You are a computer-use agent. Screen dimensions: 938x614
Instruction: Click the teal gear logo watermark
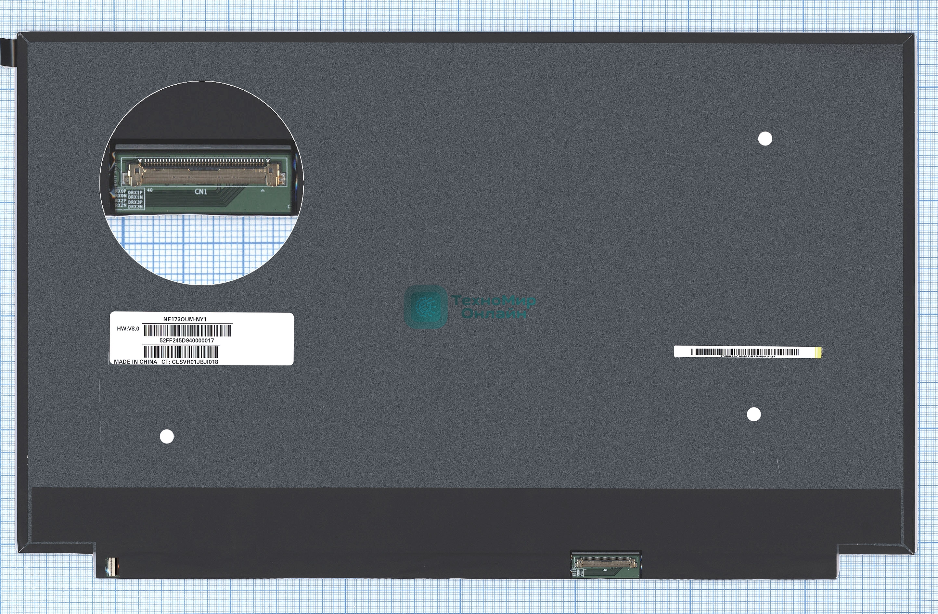point(426,306)
